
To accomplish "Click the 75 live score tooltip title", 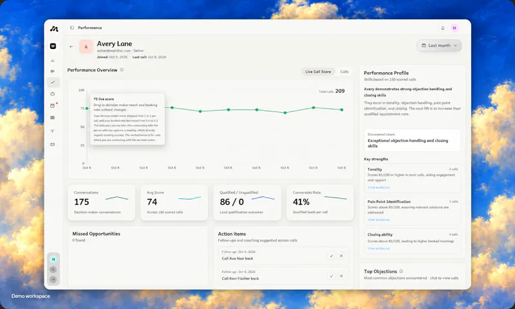I will pos(104,99).
